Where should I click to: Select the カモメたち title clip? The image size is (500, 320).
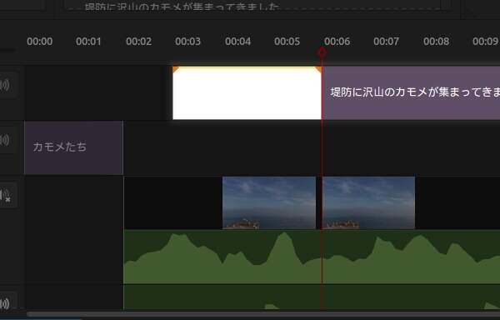(x=73, y=147)
